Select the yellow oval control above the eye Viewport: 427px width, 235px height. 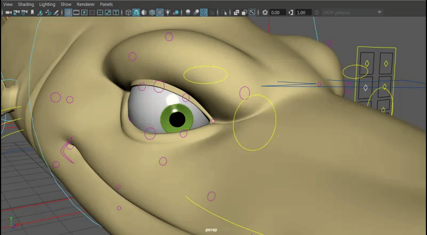205,75
